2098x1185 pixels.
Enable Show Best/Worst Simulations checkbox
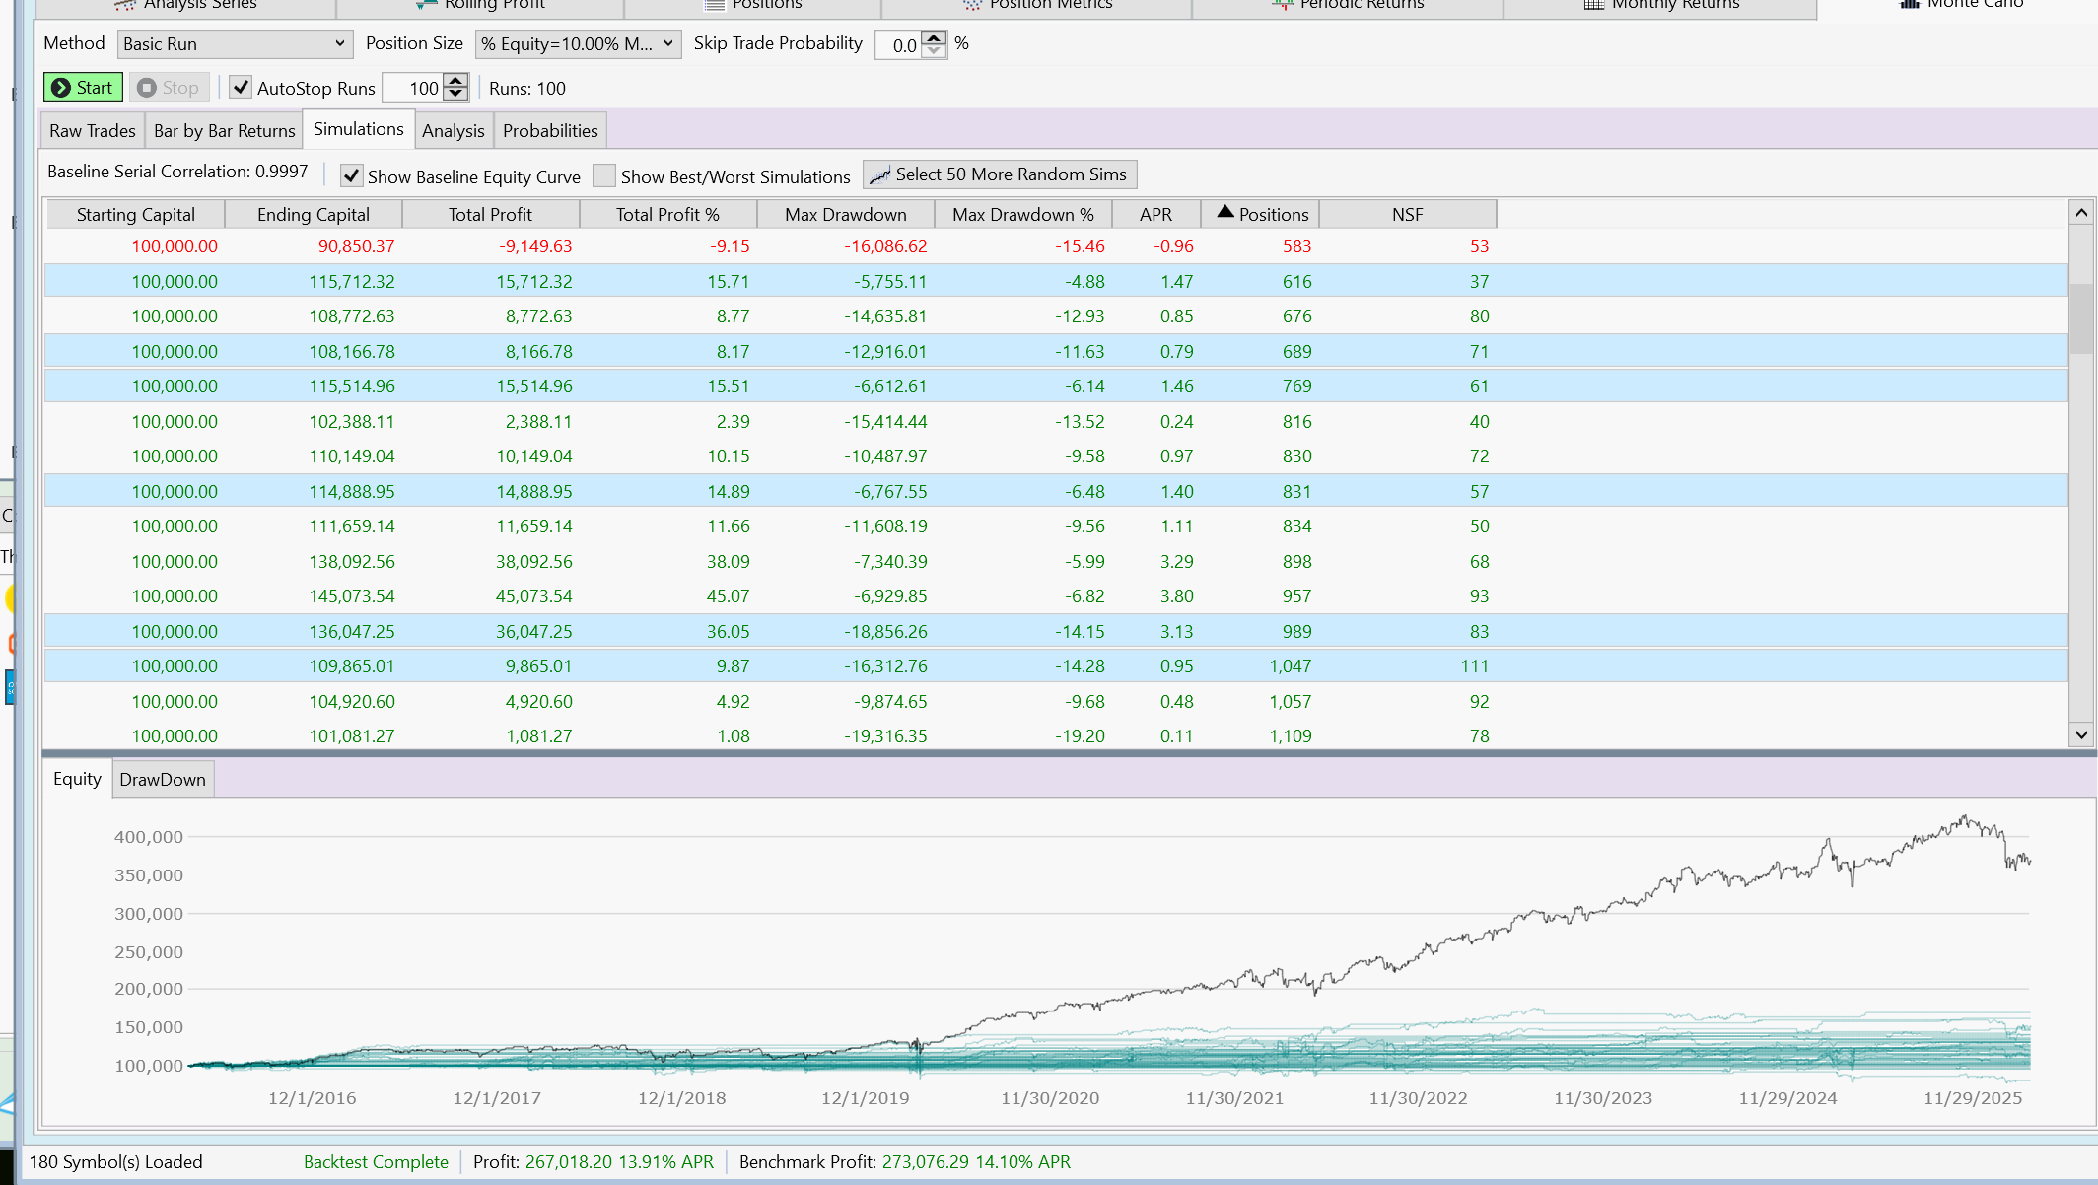point(604,176)
